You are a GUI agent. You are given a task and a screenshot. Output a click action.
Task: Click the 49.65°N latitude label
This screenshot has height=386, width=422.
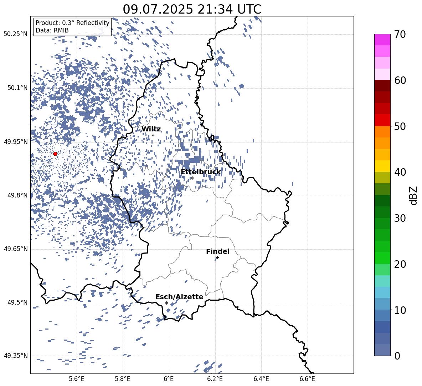pos(16,249)
